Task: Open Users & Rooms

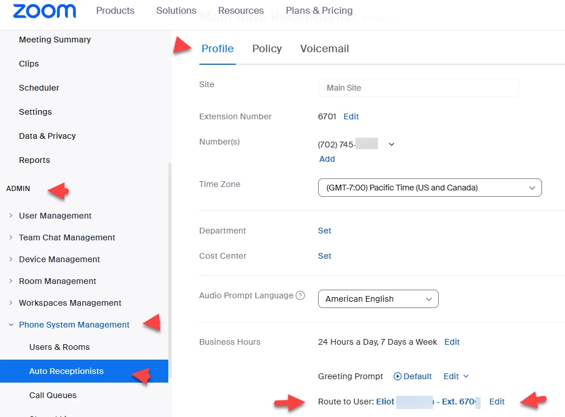Action: pyautogui.click(x=60, y=347)
